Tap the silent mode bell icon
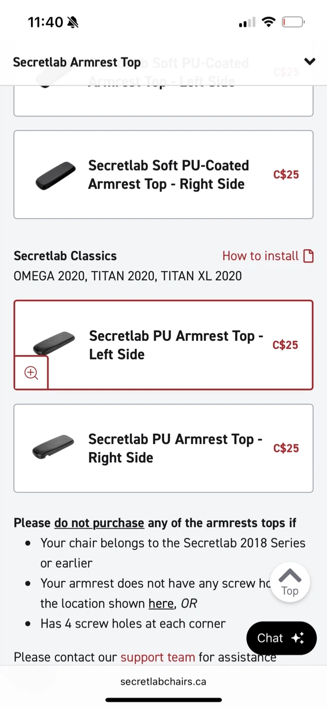The image size is (327, 709). click(73, 22)
